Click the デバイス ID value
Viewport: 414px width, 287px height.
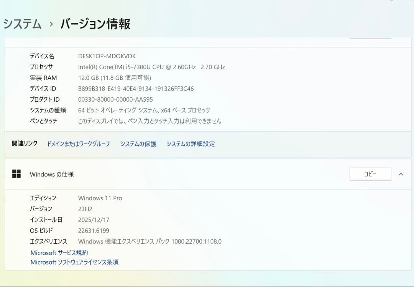136,88
